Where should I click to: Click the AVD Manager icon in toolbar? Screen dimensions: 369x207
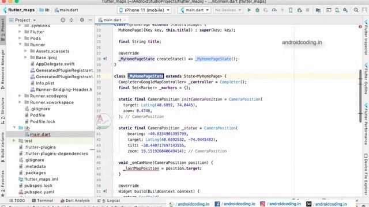coord(337,10)
